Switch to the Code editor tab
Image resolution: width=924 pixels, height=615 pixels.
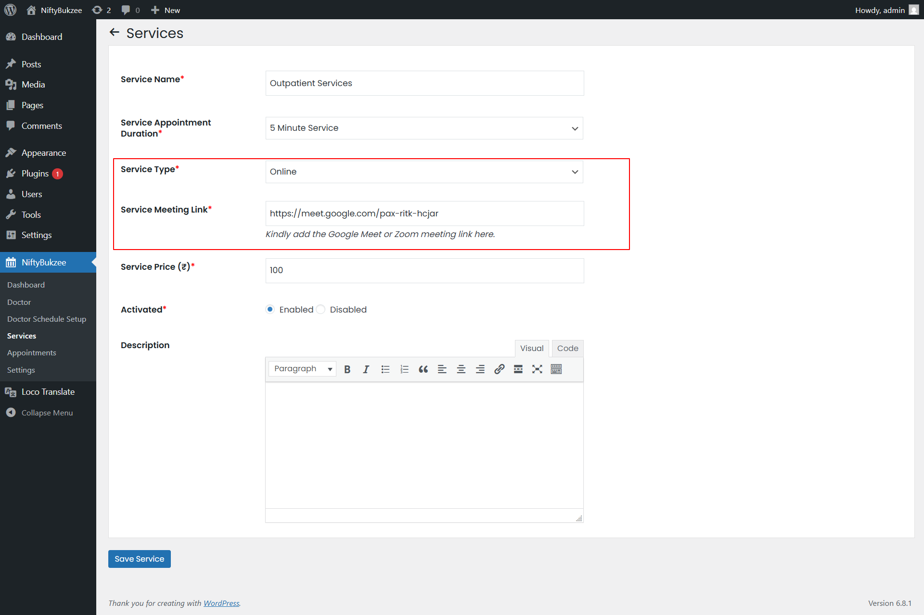point(567,348)
